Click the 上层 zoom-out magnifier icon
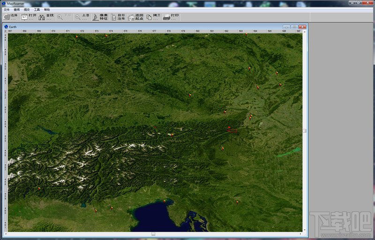 click(78, 17)
